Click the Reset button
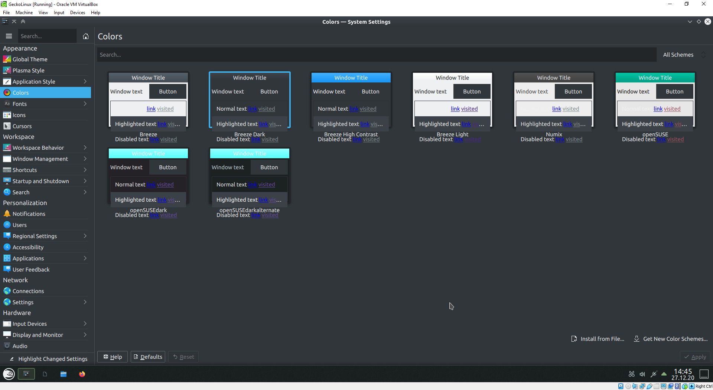713x390 pixels. coord(183,357)
